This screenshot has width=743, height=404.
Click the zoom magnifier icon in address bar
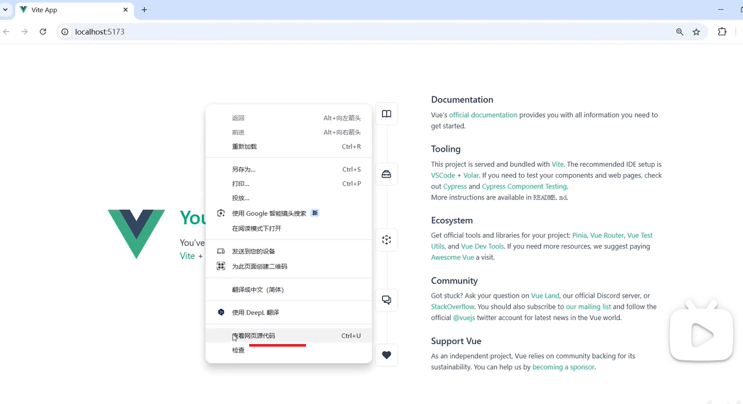tap(680, 32)
